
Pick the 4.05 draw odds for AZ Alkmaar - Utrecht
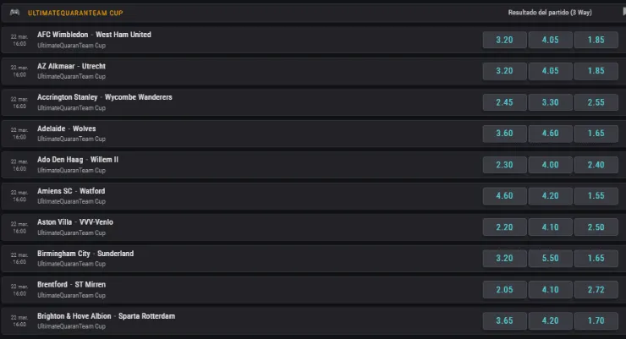click(550, 71)
